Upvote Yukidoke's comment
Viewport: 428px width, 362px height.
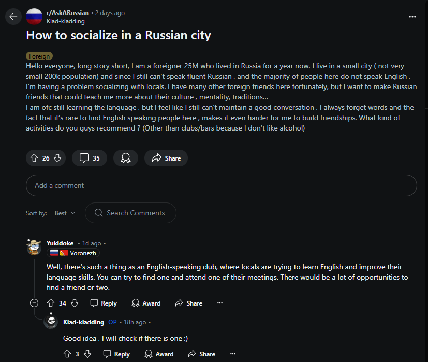tap(51, 303)
